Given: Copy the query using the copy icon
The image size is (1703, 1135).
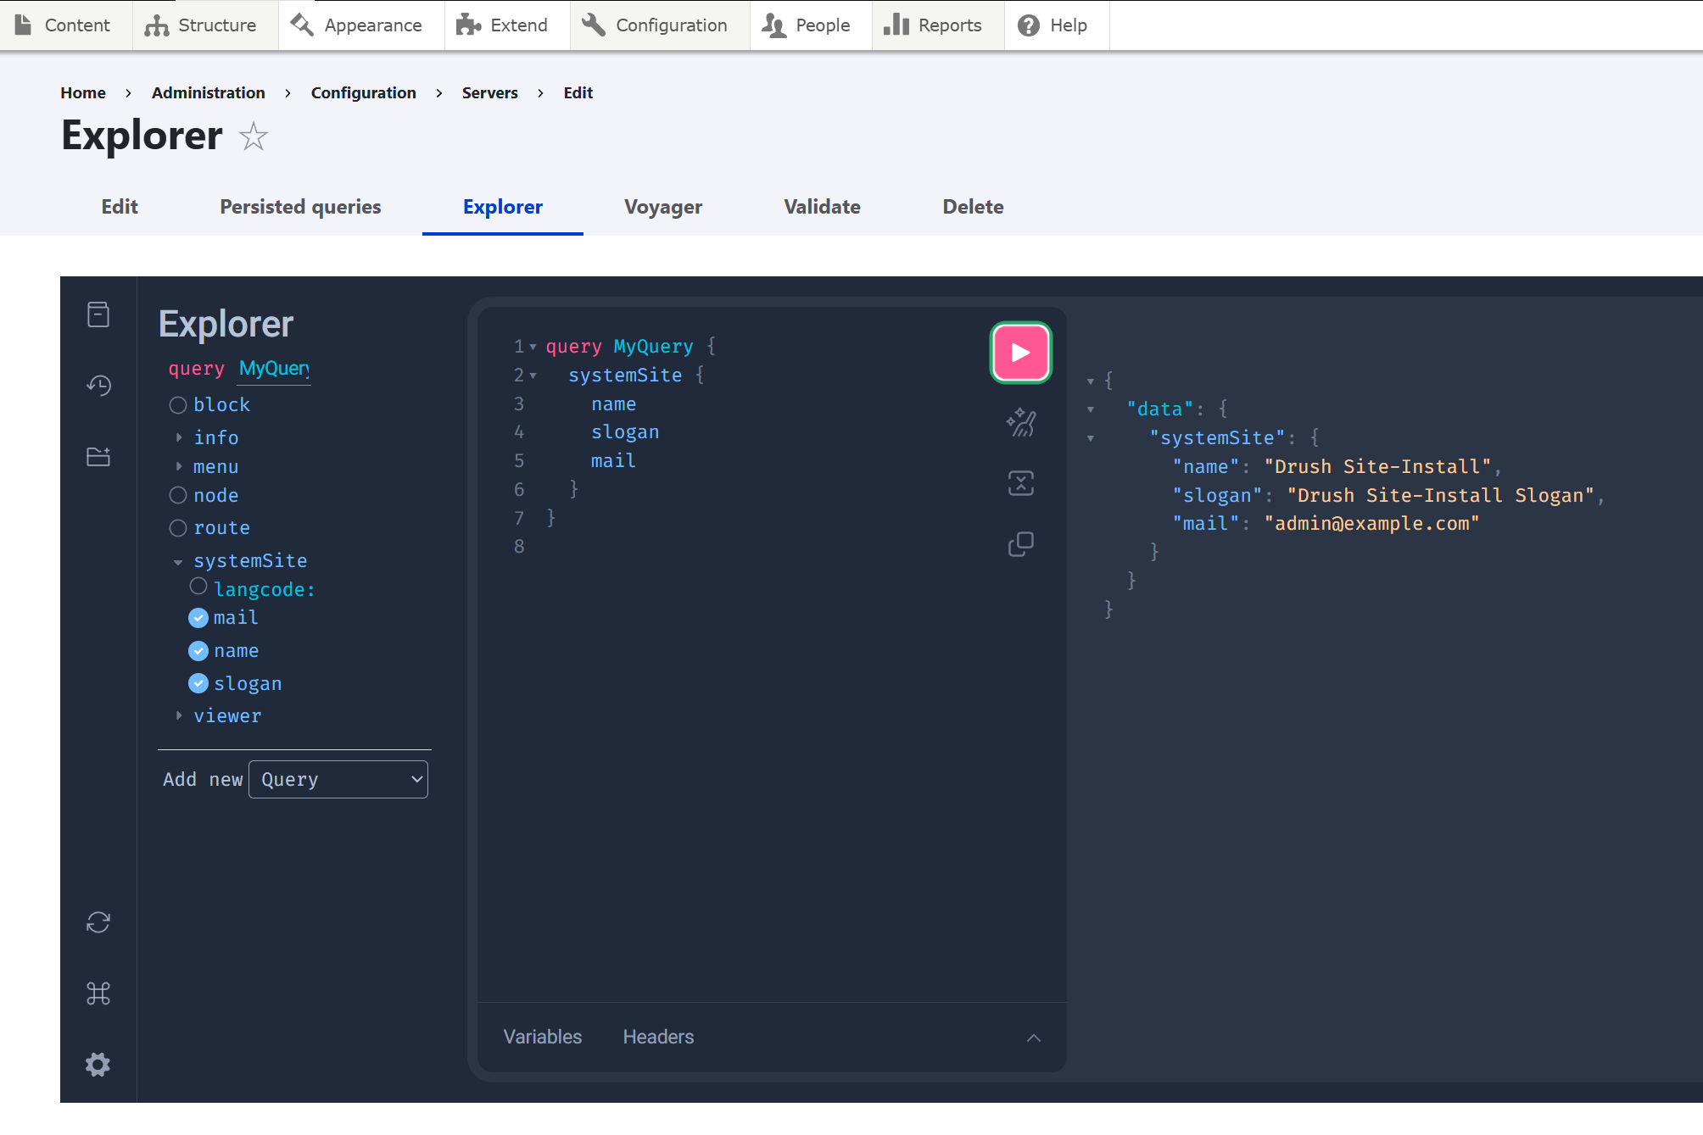Looking at the screenshot, I should click(1020, 544).
